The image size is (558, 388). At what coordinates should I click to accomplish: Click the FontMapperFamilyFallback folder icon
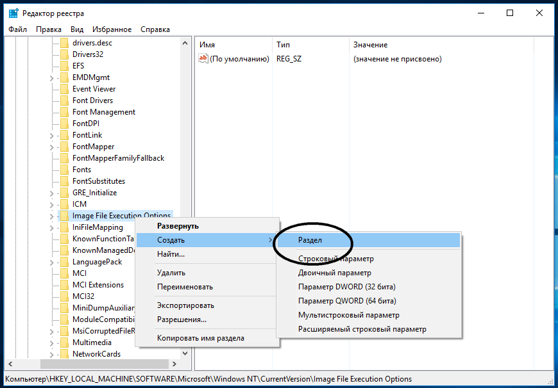coord(64,158)
